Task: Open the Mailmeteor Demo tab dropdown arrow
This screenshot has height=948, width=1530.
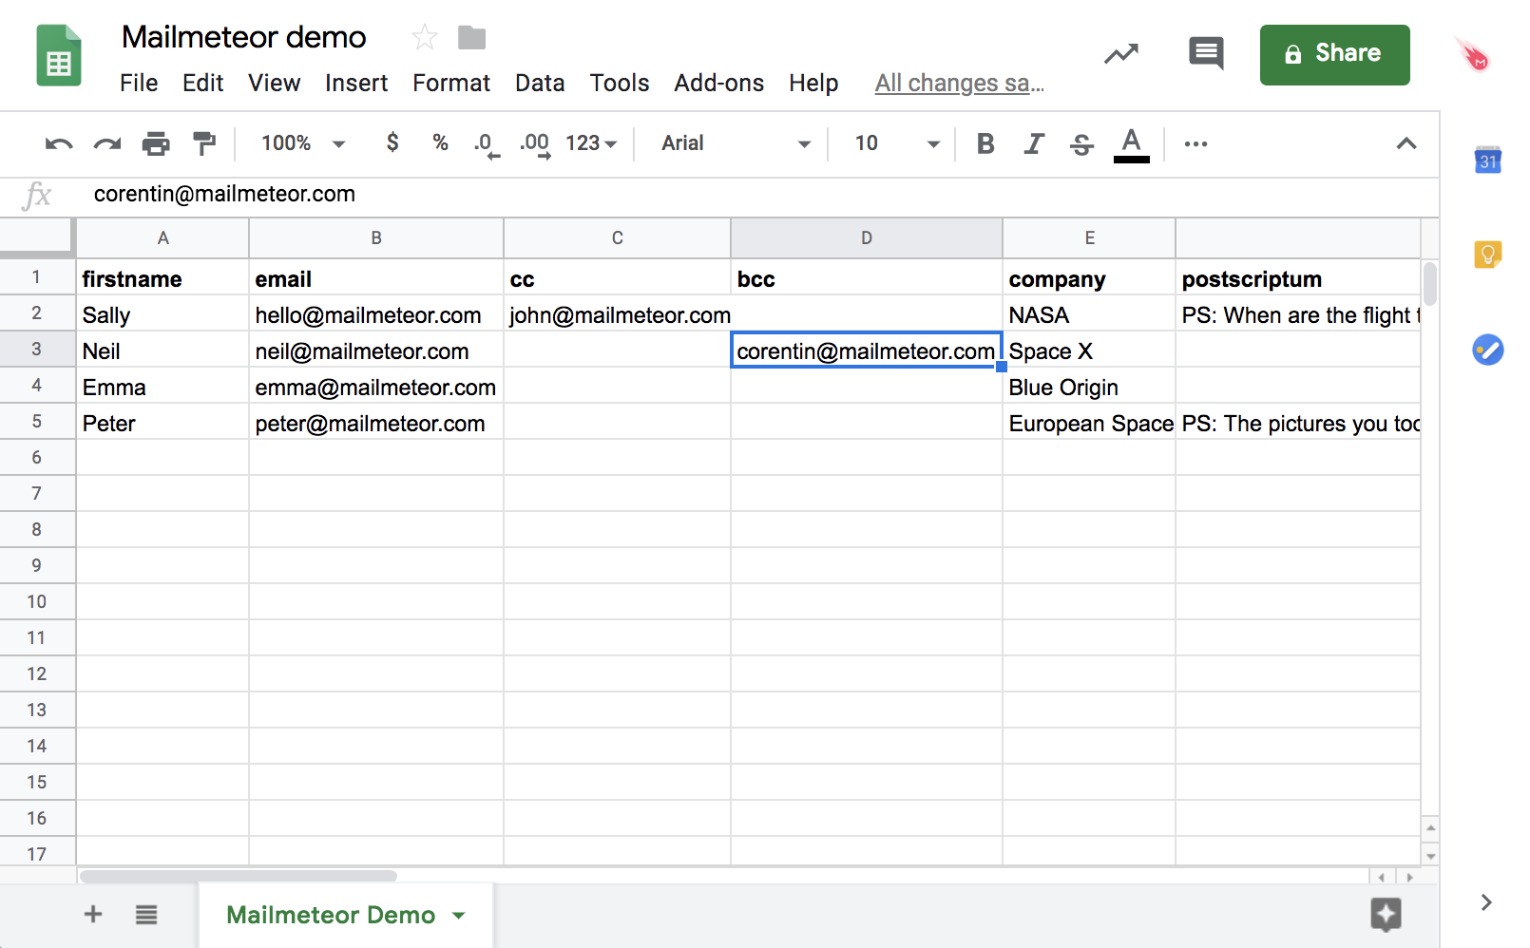Action: coord(459,916)
